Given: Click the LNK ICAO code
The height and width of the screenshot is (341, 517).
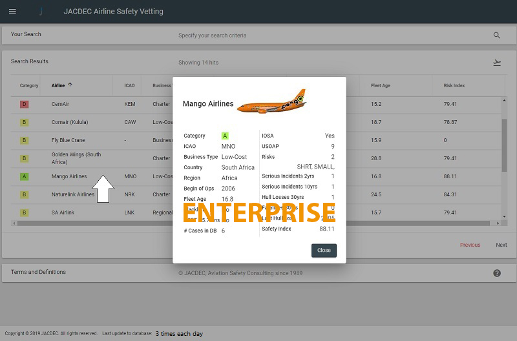Looking at the screenshot, I should point(129,213).
